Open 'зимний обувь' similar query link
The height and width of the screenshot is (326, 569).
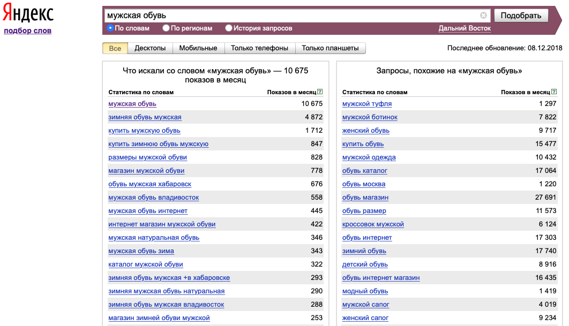pyautogui.click(x=364, y=251)
